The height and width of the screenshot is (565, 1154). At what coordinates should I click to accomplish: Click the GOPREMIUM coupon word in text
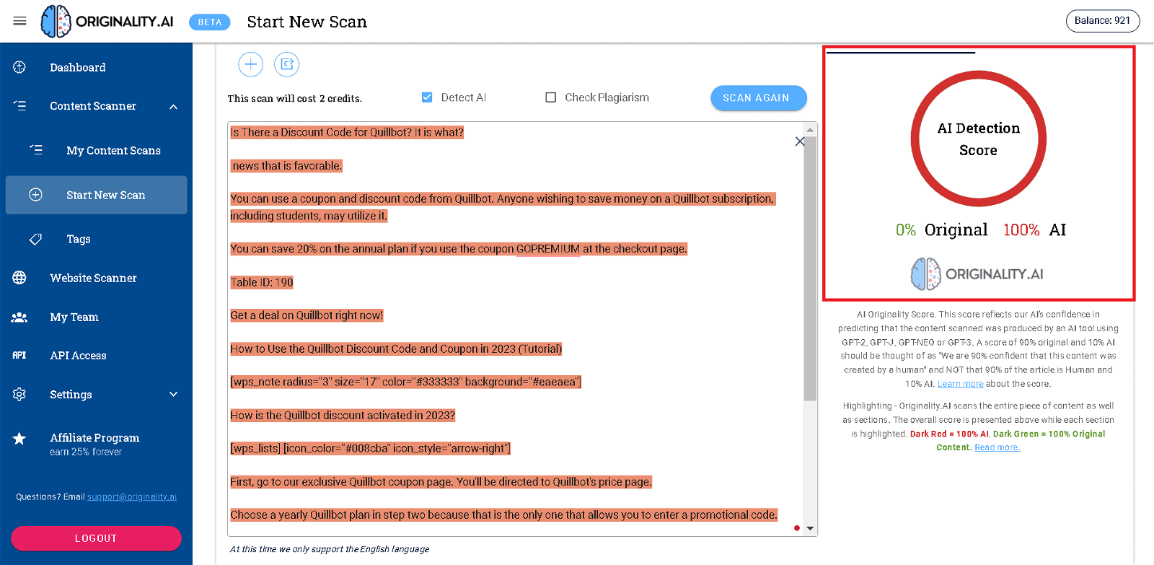547,249
